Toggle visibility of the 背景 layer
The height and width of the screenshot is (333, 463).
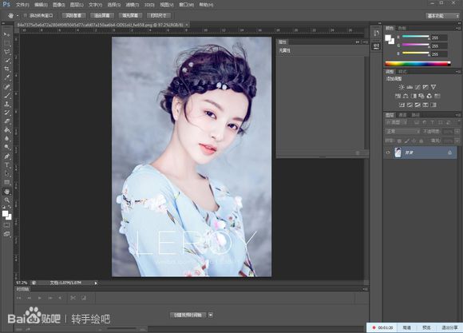coord(388,153)
